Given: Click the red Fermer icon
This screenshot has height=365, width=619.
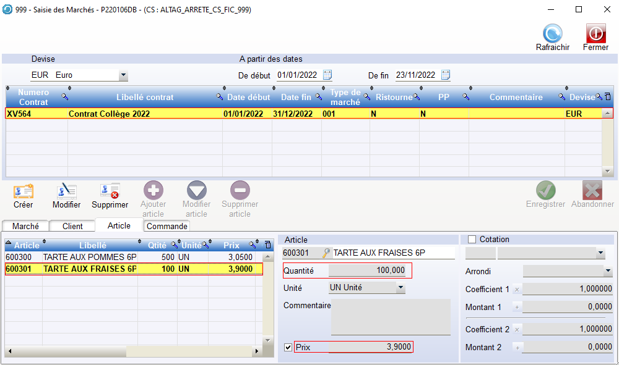Looking at the screenshot, I should (595, 33).
